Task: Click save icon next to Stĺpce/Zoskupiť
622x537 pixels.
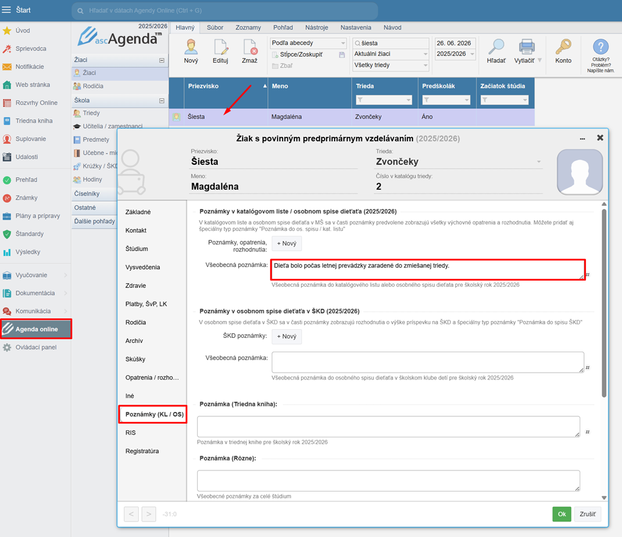Action: coord(342,55)
